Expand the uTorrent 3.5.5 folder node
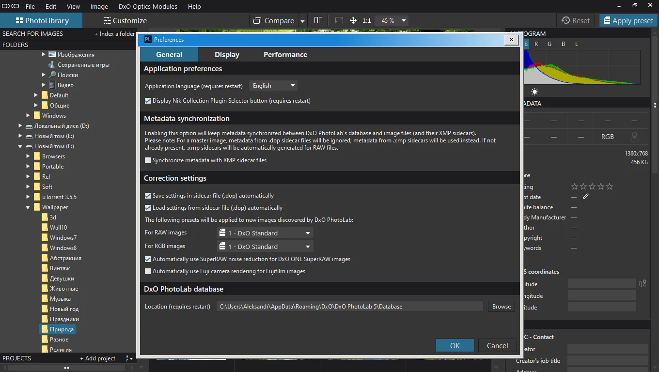The width and height of the screenshot is (659, 372). click(x=28, y=197)
